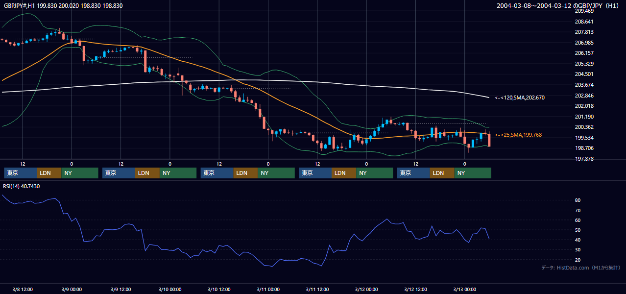Pick the 3/10 LDN session box

coord(246,173)
